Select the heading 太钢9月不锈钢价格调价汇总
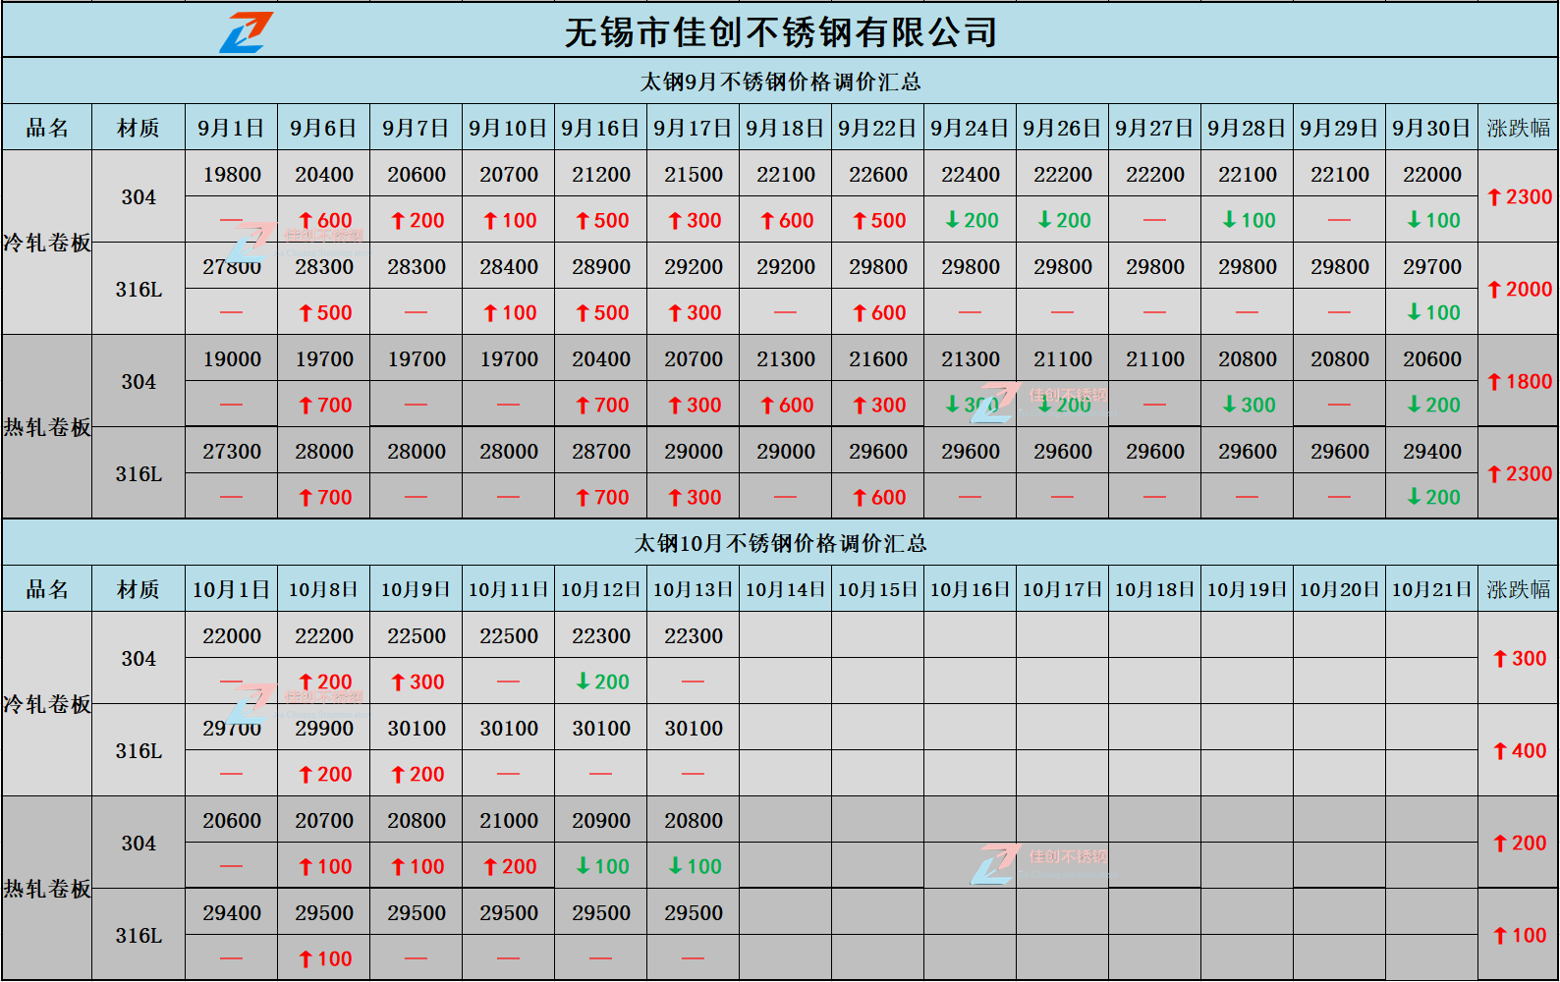This screenshot has width=1560, height=982. tap(781, 82)
